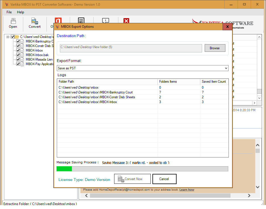The image size is (266, 209).
Task: Click file icon beside MBOX-Pay Application
Action: 22,64
